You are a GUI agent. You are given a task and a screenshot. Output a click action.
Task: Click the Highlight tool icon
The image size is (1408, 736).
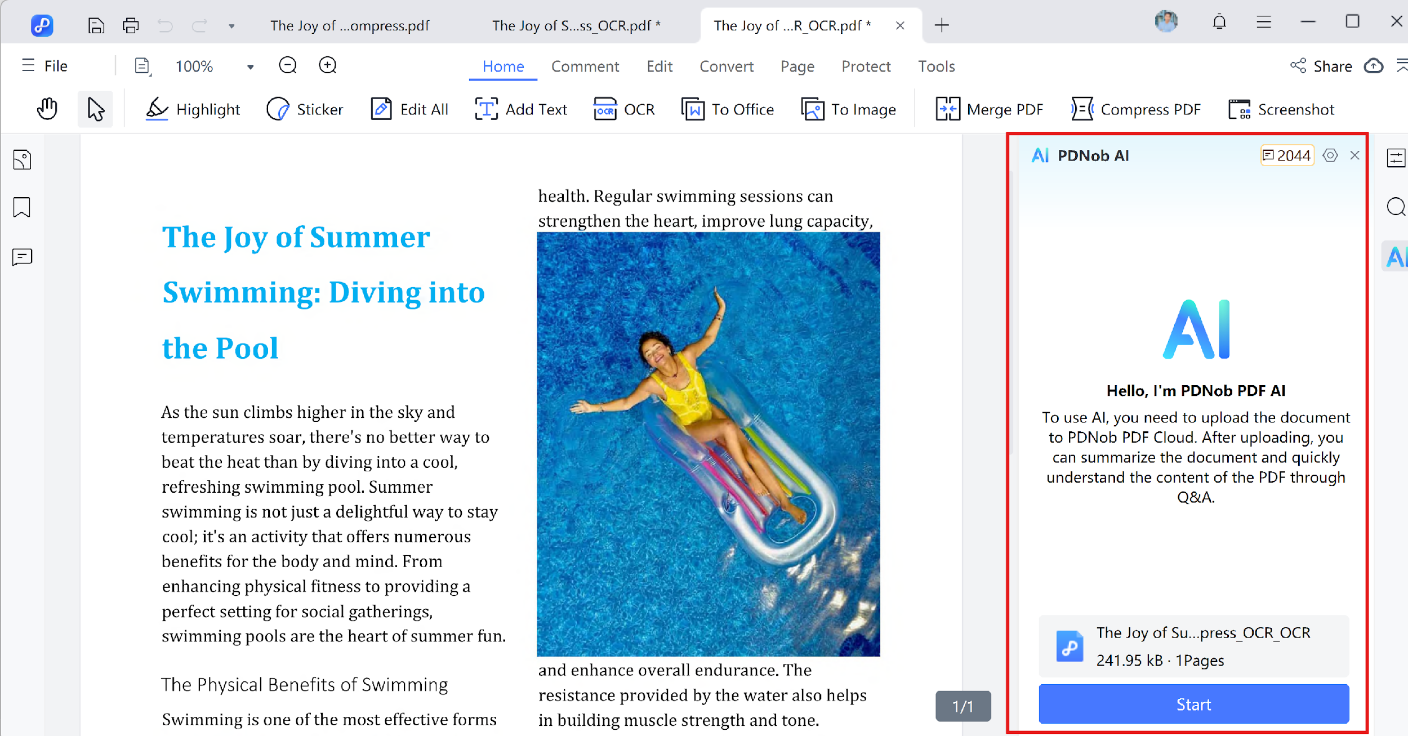tap(157, 109)
